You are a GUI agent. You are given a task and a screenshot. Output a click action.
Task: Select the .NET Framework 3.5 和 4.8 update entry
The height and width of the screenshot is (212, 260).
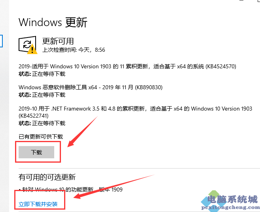[135, 112]
